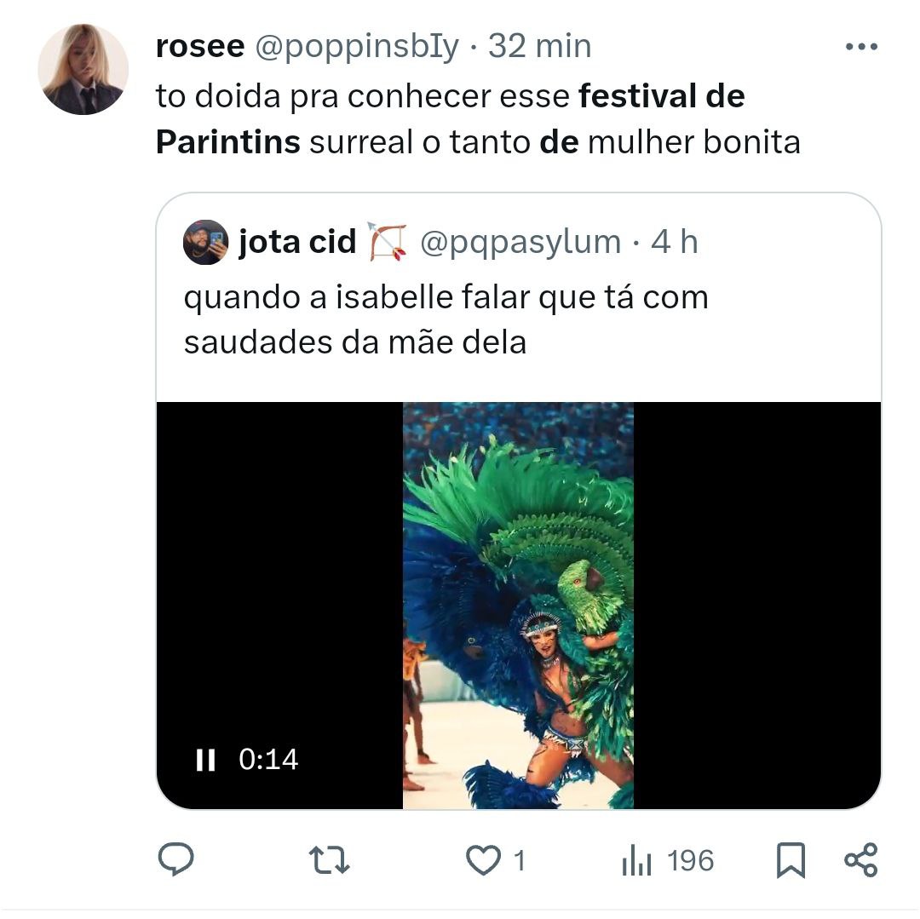Screen dimensions: 920x919
Task: Pause the video playback
Action: pyautogui.click(x=205, y=760)
